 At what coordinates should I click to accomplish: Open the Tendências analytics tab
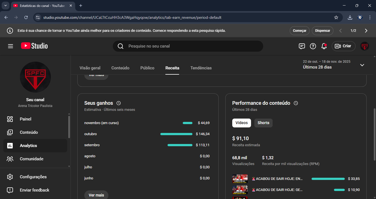201,68
